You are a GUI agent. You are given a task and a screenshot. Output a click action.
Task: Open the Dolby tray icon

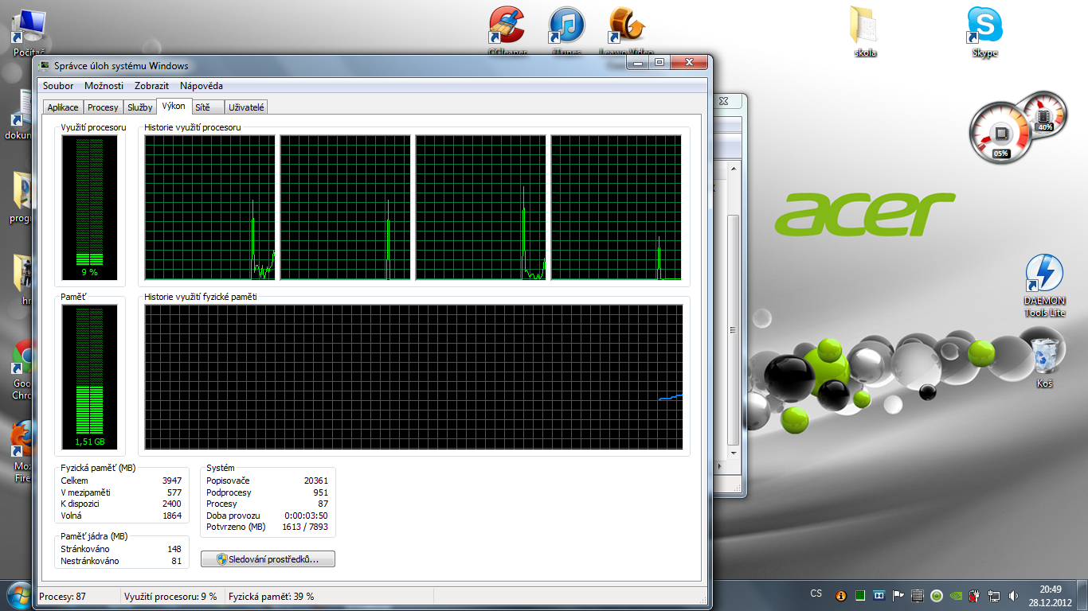coord(879,595)
